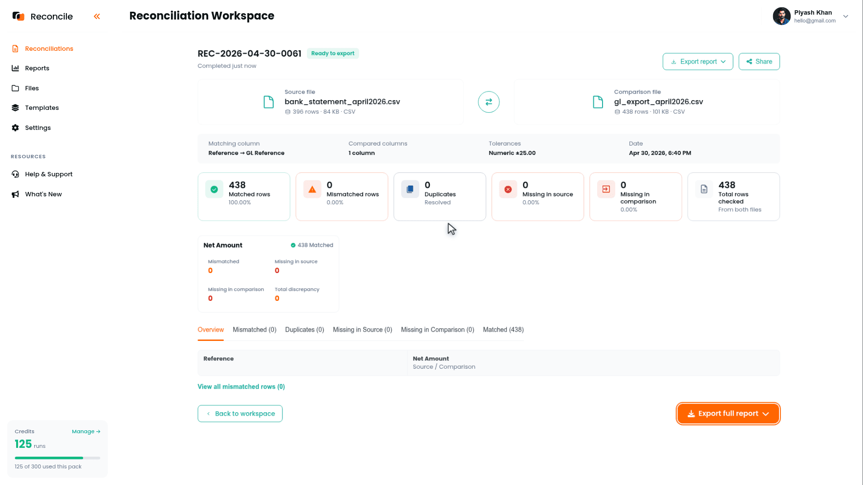Open Help & Support headset icon
Viewport: 863px width, 485px height.
point(16,174)
